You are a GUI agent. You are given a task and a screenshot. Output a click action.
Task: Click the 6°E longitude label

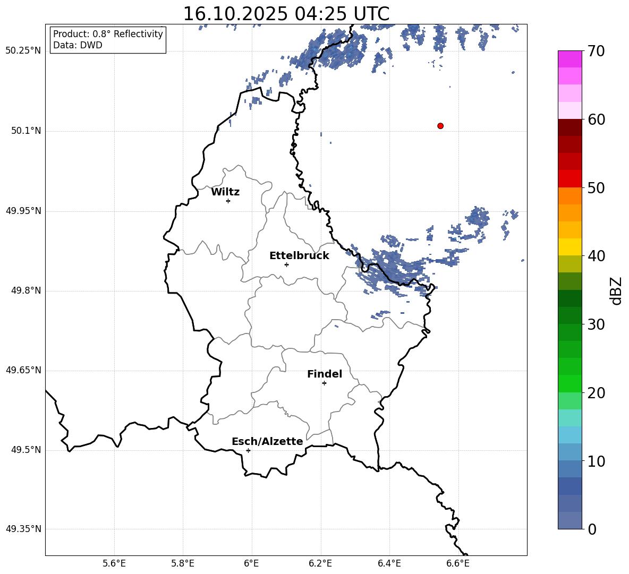coord(251,563)
